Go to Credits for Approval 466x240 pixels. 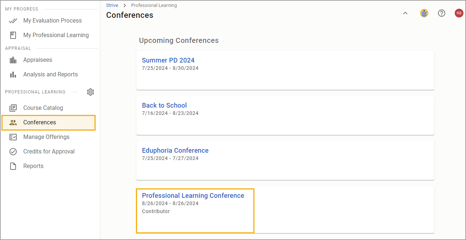tap(49, 152)
